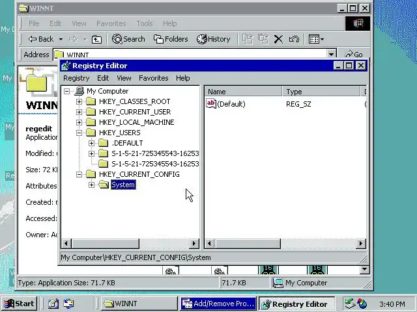This screenshot has width=417, height=312.
Task: Collapse the My Computer root node
Action: [x=66, y=91]
